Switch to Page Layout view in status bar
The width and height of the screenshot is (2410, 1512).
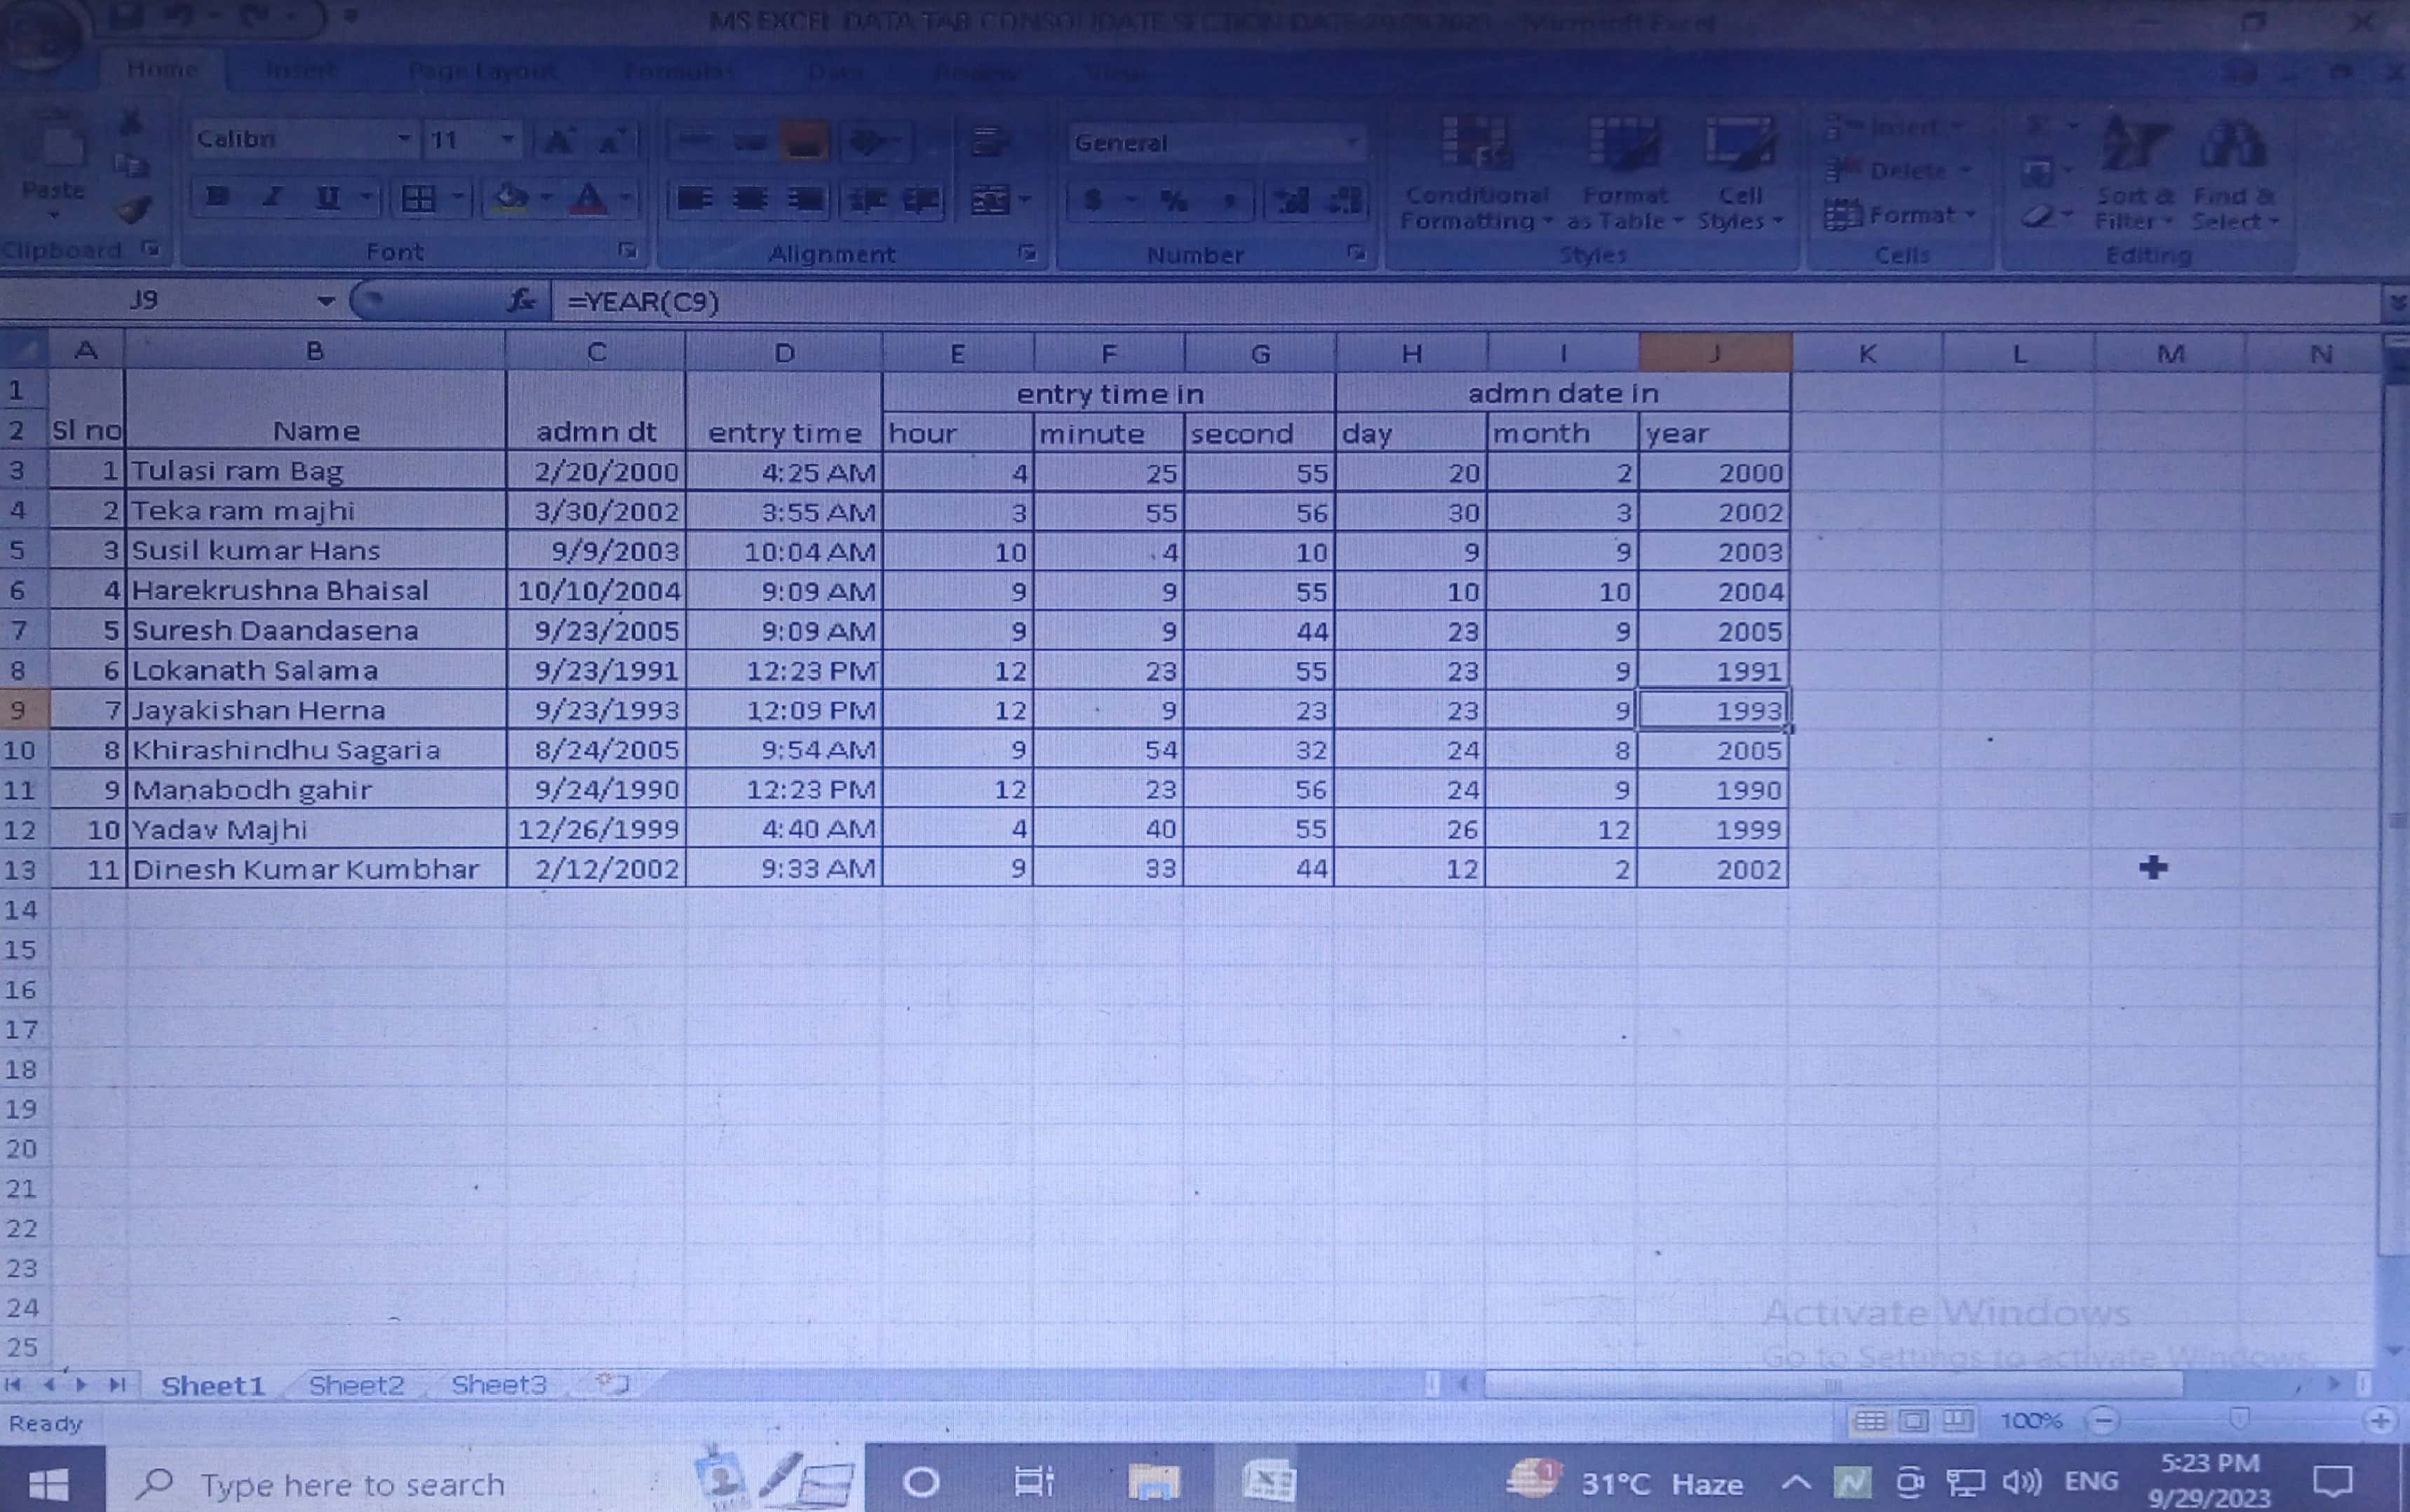pos(1913,1421)
